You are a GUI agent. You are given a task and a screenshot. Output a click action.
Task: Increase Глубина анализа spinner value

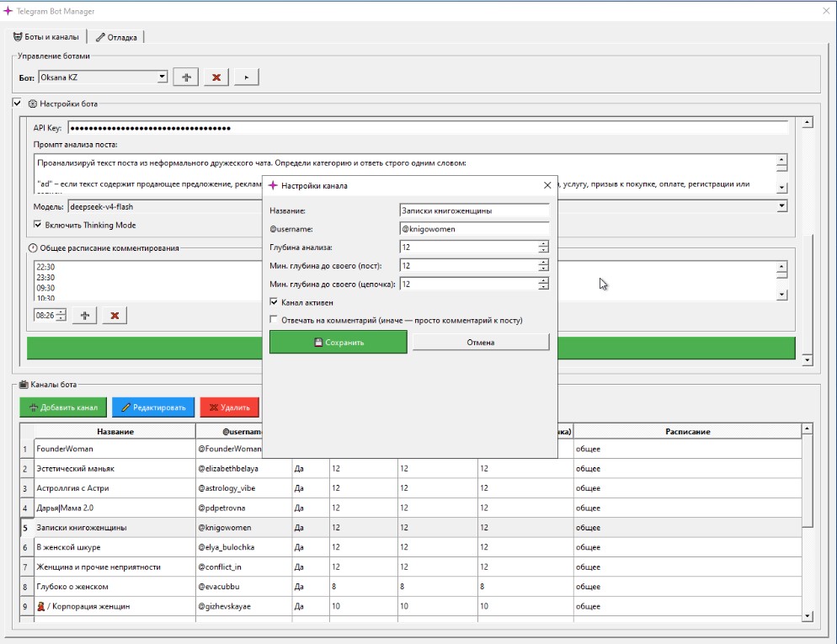click(x=543, y=244)
